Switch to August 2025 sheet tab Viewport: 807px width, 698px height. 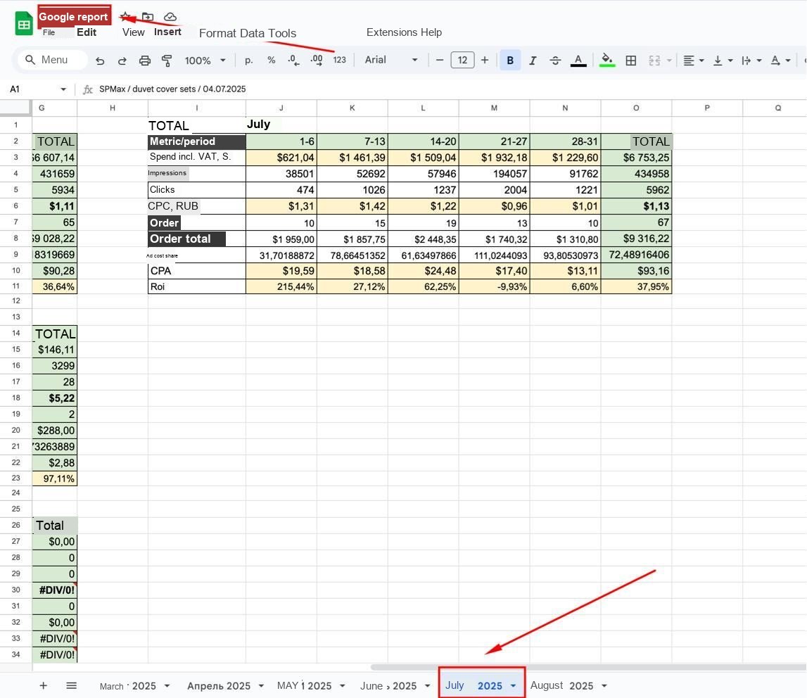tap(561, 685)
